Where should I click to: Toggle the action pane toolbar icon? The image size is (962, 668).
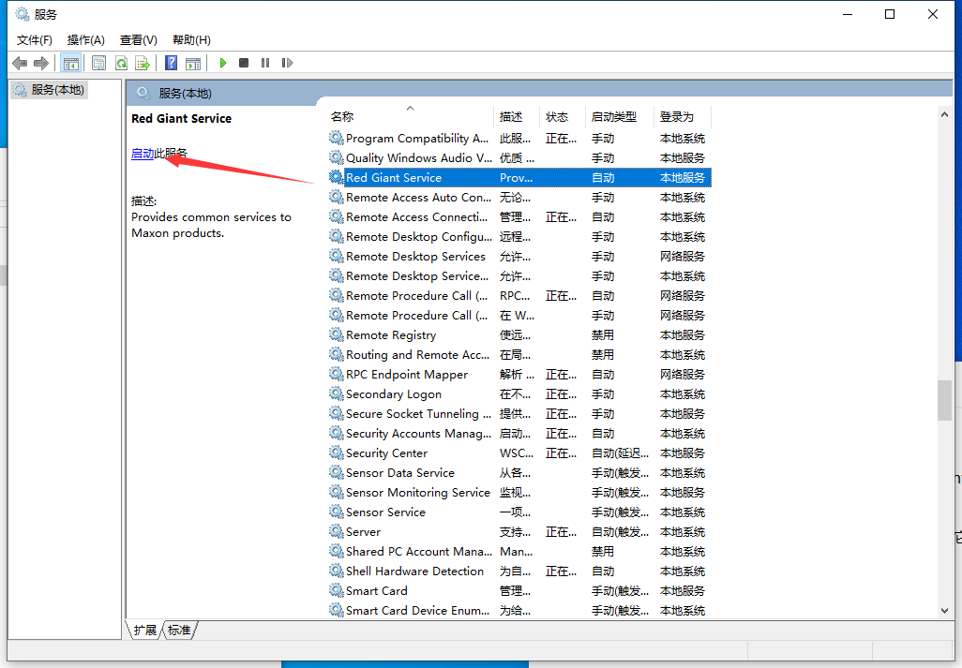point(193,63)
